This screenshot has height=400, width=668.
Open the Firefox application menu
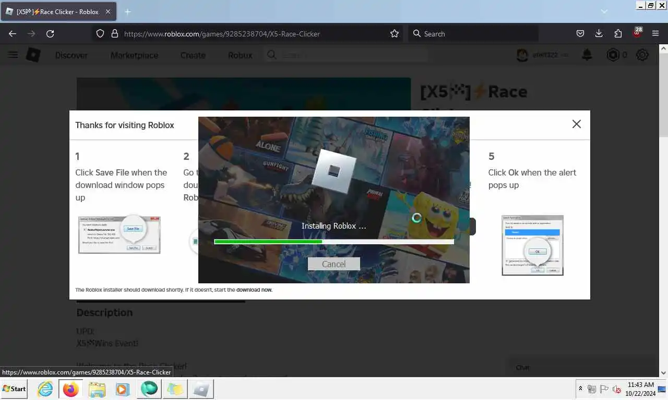(x=655, y=33)
